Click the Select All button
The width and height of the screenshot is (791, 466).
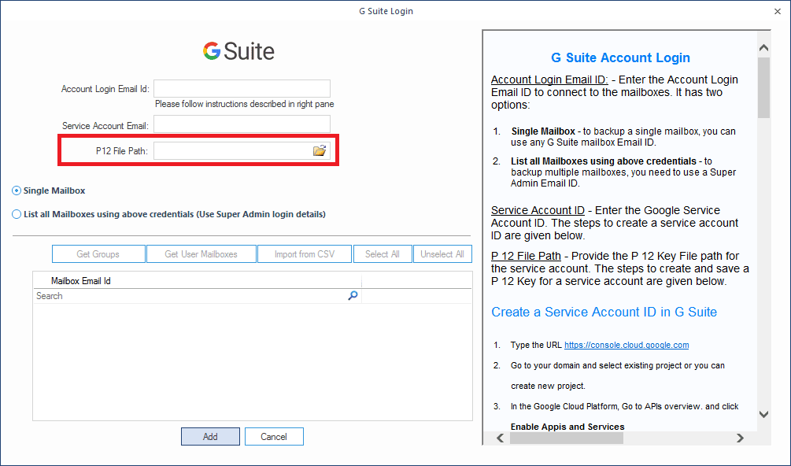coord(383,254)
